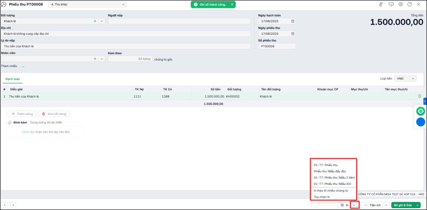Click the Lý do nộp field
Viewport: 427px width, 210px height.
click(126, 46)
